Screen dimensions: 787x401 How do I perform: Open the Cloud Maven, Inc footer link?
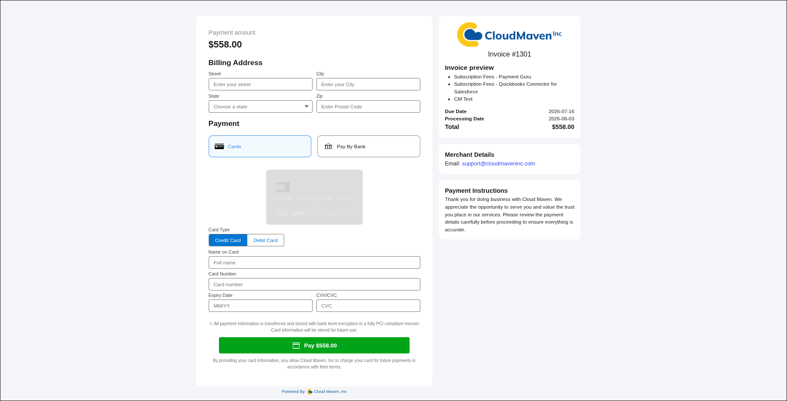(x=330, y=392)
